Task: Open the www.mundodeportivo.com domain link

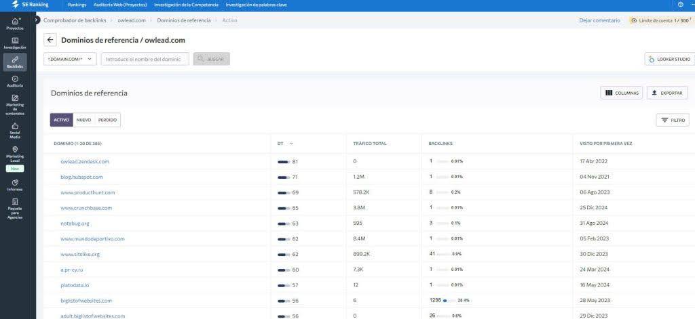Action: tap(92, 239)
